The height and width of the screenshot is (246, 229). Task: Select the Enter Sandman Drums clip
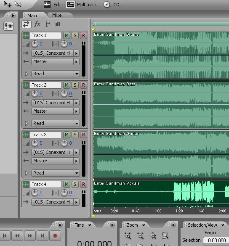click(x=161, y=55)
